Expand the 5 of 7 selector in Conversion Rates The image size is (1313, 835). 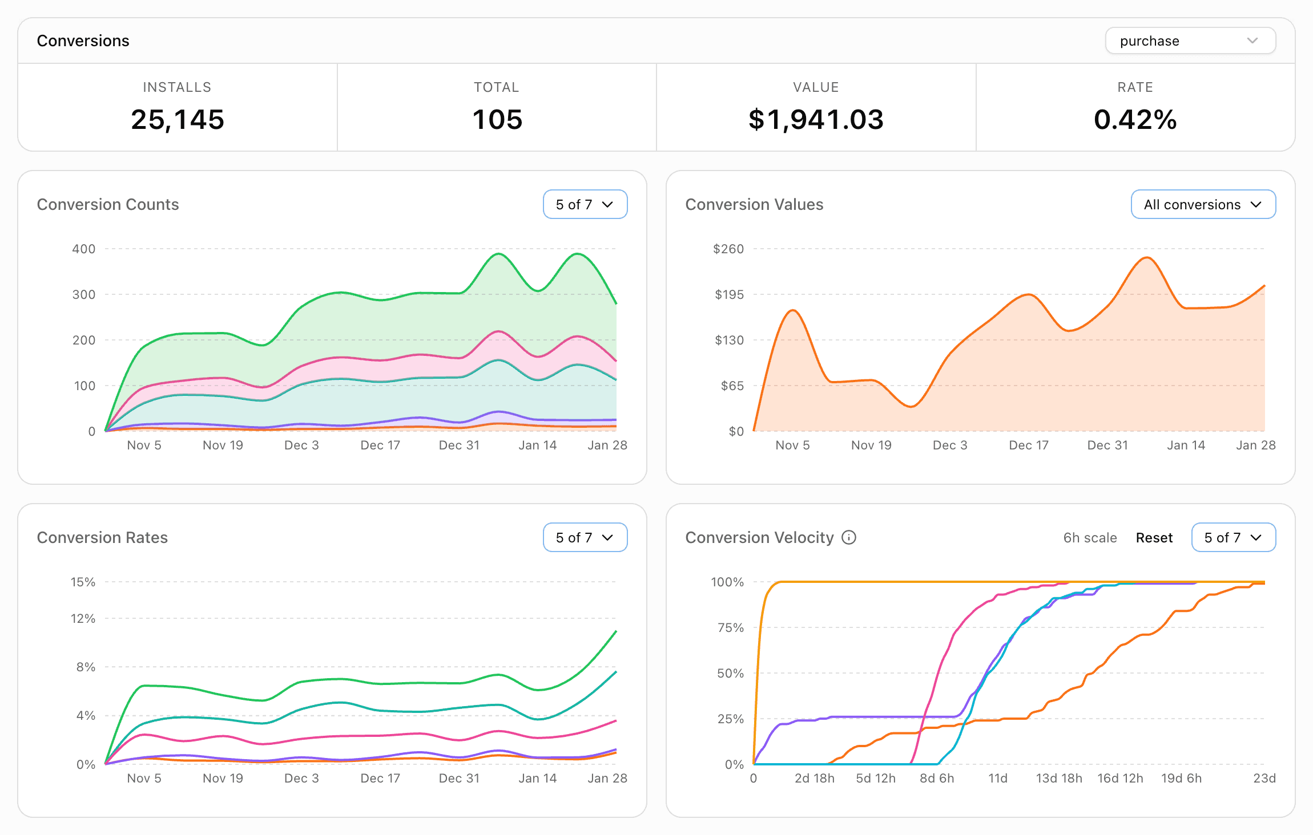pyautogui.click(x=585, y=537)
